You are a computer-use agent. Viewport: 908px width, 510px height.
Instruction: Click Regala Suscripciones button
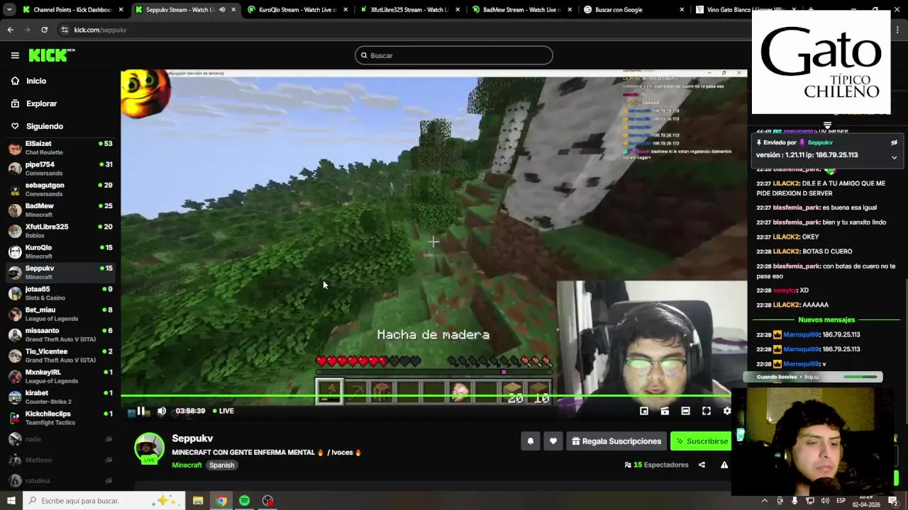[616, 441]
